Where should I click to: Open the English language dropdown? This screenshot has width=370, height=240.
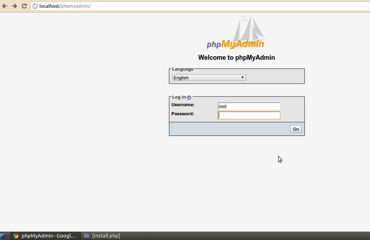[x=209, y=78]
